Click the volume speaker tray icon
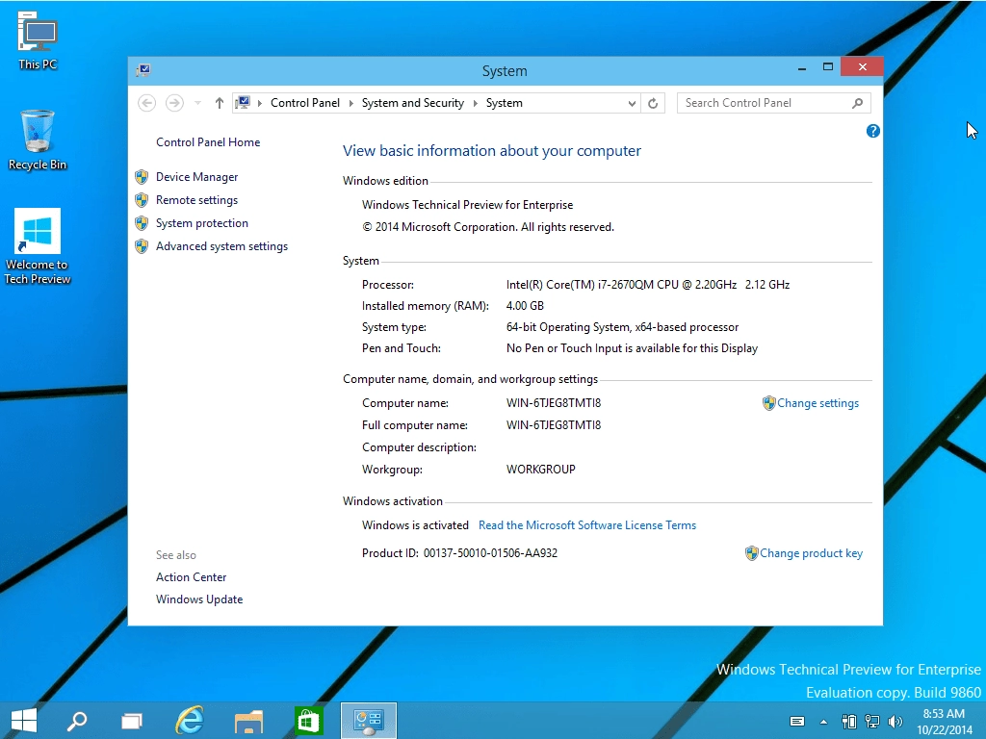The width and height of the screenshot is (986, 739). 895,722
